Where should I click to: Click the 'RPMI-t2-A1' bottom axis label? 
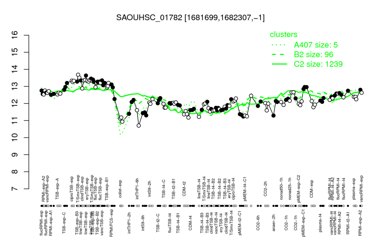(x=348, y=223)
